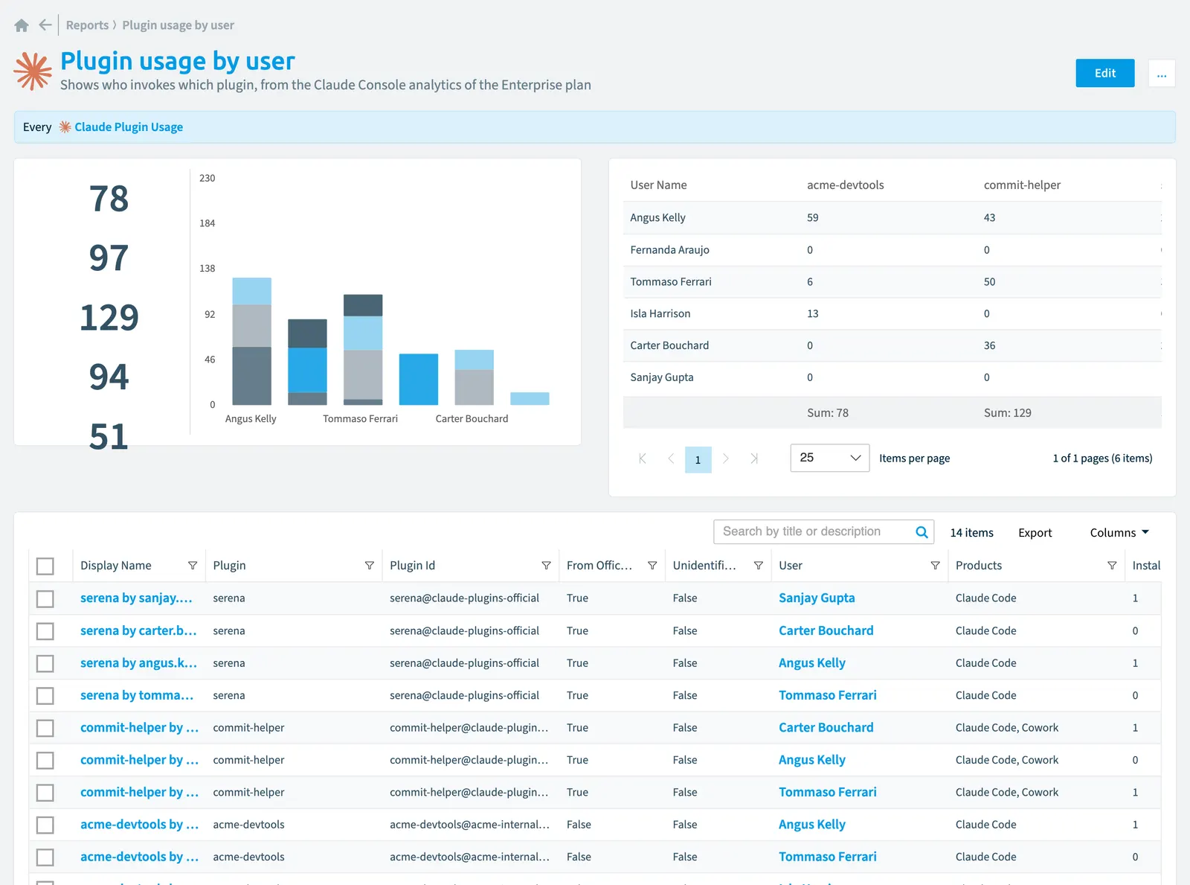Toggle the select-all checkbox in header

[x=45, y=566]
